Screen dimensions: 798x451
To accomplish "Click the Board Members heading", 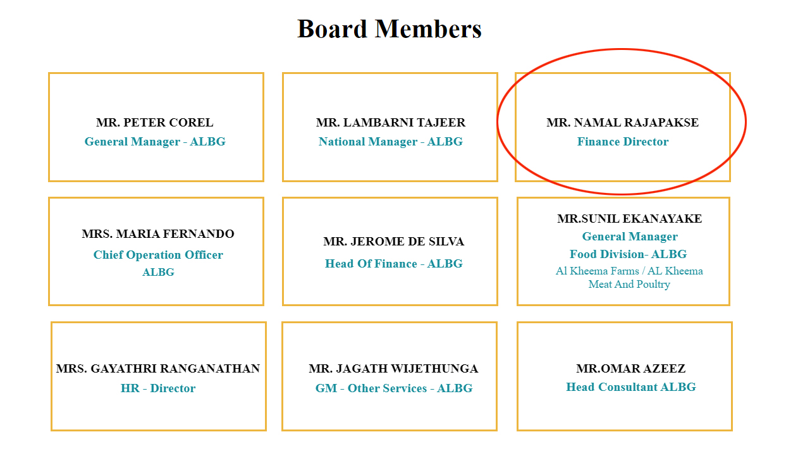I will pyautogui.click(x=390, y=29).
